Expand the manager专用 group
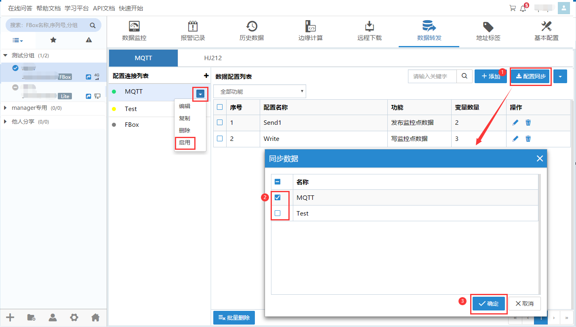 [5, 108]
